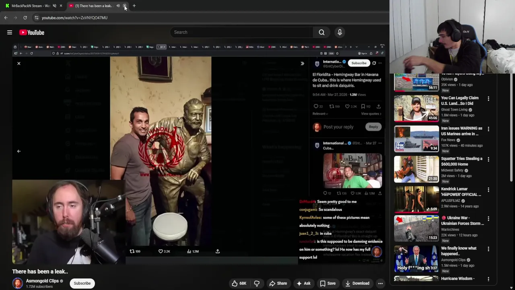This screenshot has width=515, height=290.
Task: Click the Midwest Safety channel name
Action: [x=452, y=170]
